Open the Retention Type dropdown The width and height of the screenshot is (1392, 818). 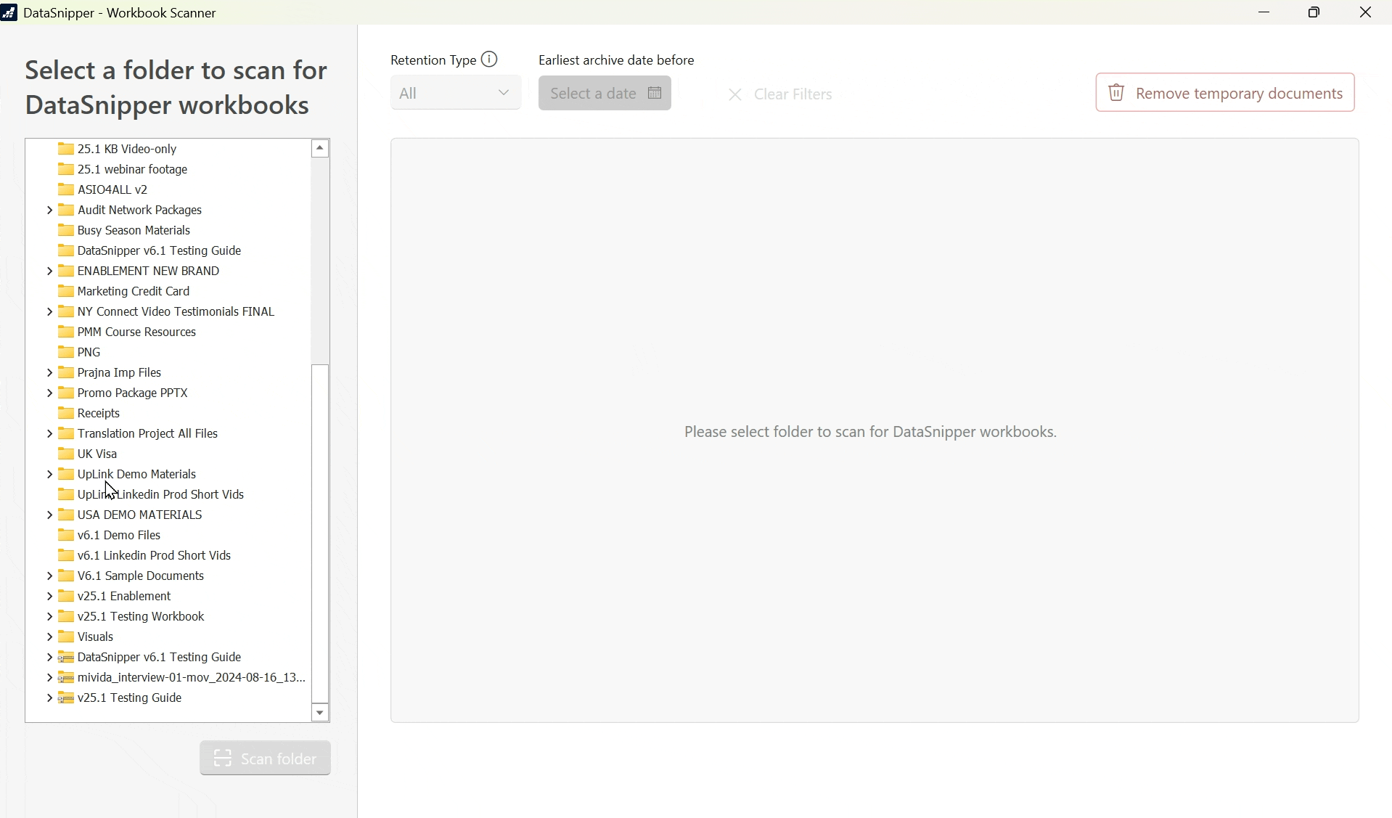[x=455, y=93]
